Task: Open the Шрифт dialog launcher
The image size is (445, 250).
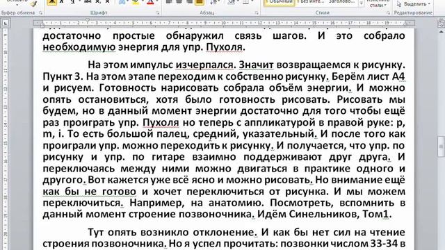Action: click(x=158, y=12)
